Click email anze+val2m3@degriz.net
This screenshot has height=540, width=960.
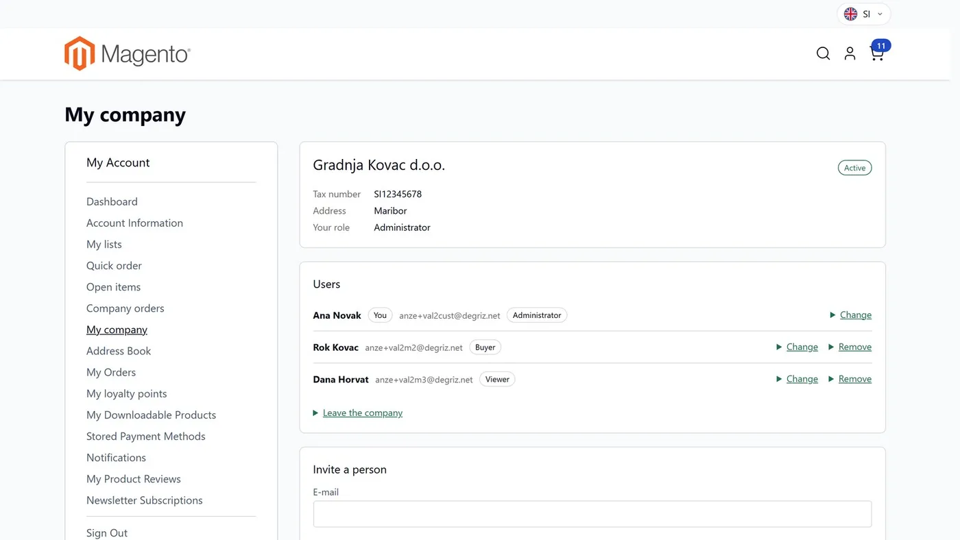(x=424, y=380)
